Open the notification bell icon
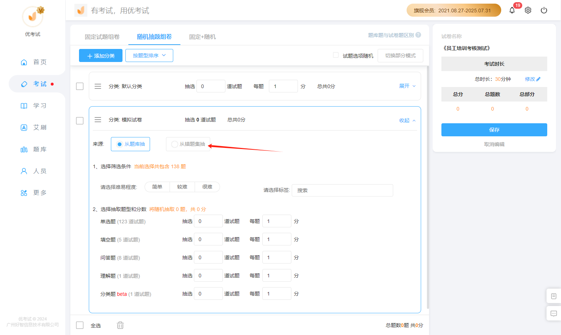 pos(512,10)
